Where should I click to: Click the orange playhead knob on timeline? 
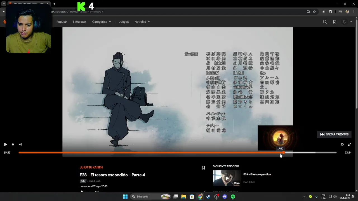(x=283, y=152)
